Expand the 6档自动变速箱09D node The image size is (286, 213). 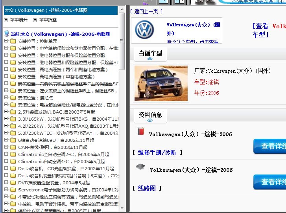tap(6, 140)
